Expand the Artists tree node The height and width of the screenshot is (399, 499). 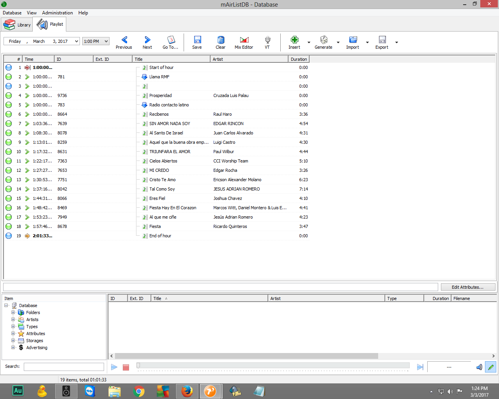tap(13, 320)
